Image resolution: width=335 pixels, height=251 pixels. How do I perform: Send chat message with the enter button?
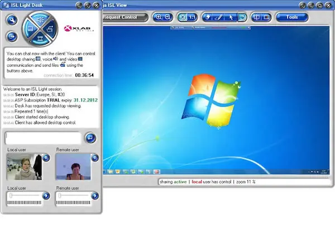(x=90, y=138)
